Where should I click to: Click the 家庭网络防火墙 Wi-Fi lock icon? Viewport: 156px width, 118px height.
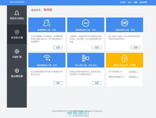(x=47, y=58)
